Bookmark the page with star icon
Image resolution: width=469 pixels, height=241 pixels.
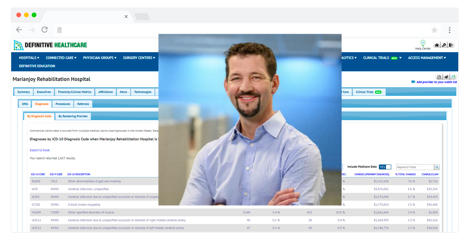point(434,30)
